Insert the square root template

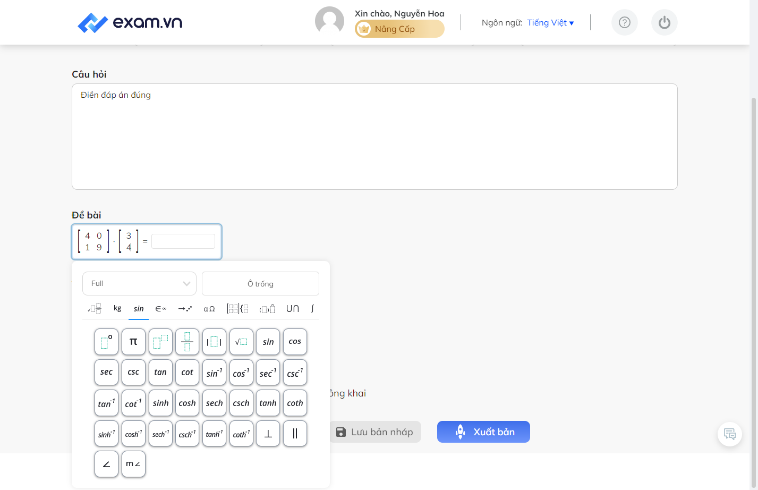coord(241,342)
